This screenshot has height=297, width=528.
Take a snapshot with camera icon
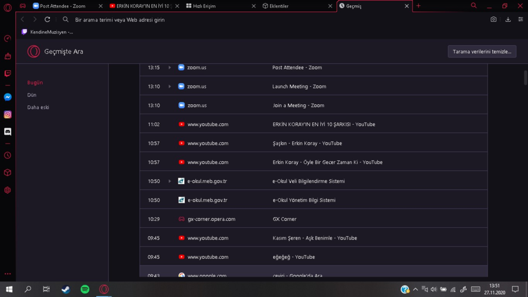tap(493, 19)
